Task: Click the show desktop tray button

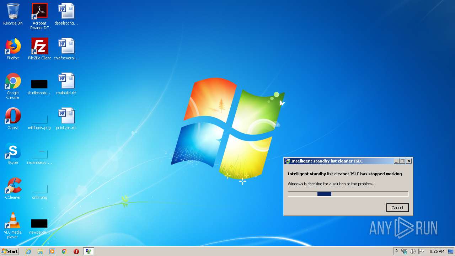Action: click(x=451, y=251)
